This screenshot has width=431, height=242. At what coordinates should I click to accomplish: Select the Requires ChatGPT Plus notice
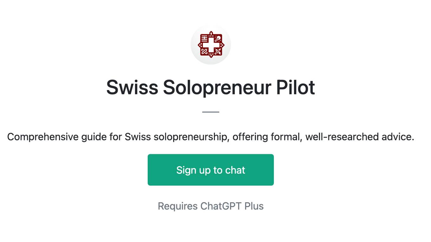click(211, 206)
